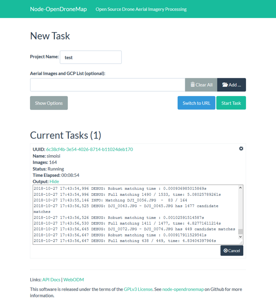Click into the Project Name field
The height and width of the screenshot is (308, 276).
click(91, 57)
